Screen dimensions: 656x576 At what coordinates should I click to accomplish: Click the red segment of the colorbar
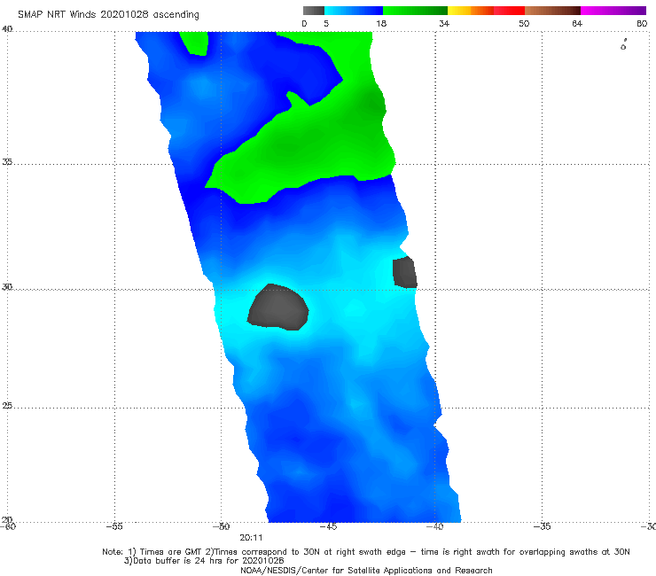(x=509, y=11)
